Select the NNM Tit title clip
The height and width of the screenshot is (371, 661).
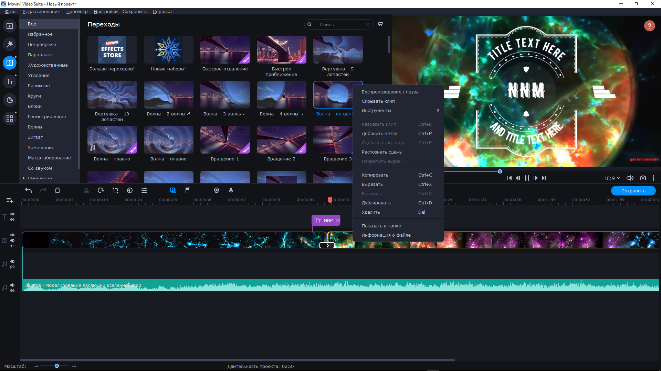[326, 220]
